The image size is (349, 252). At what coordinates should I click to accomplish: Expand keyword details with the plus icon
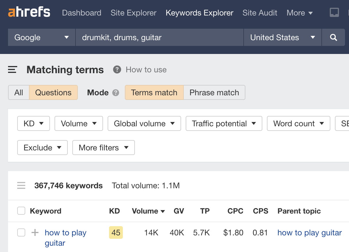[34, 232]
